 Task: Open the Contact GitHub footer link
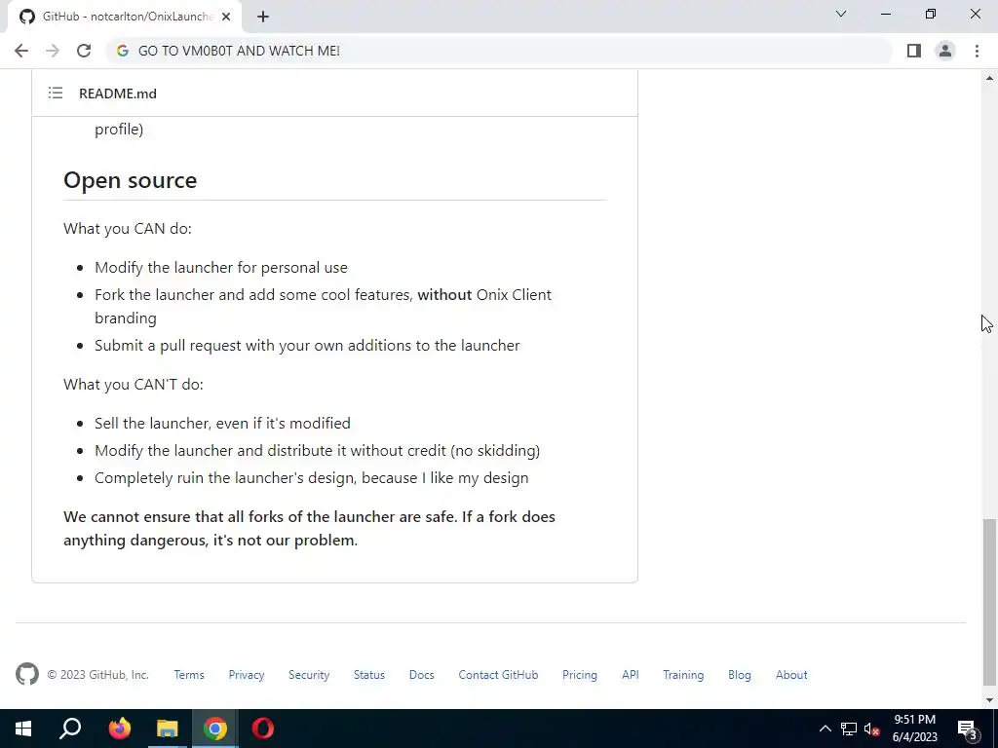(x=498, y=675)
